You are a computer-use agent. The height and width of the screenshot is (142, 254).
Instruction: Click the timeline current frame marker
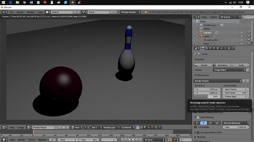[33, 132]
